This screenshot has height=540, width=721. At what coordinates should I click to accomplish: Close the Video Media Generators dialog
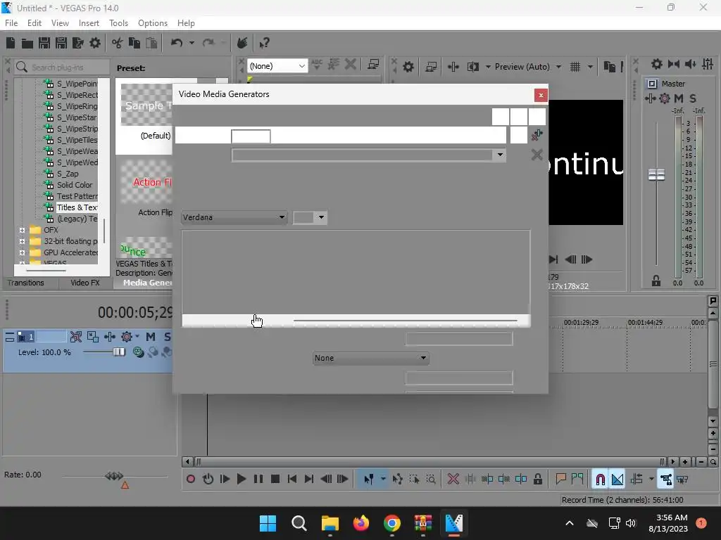[541, 95]
